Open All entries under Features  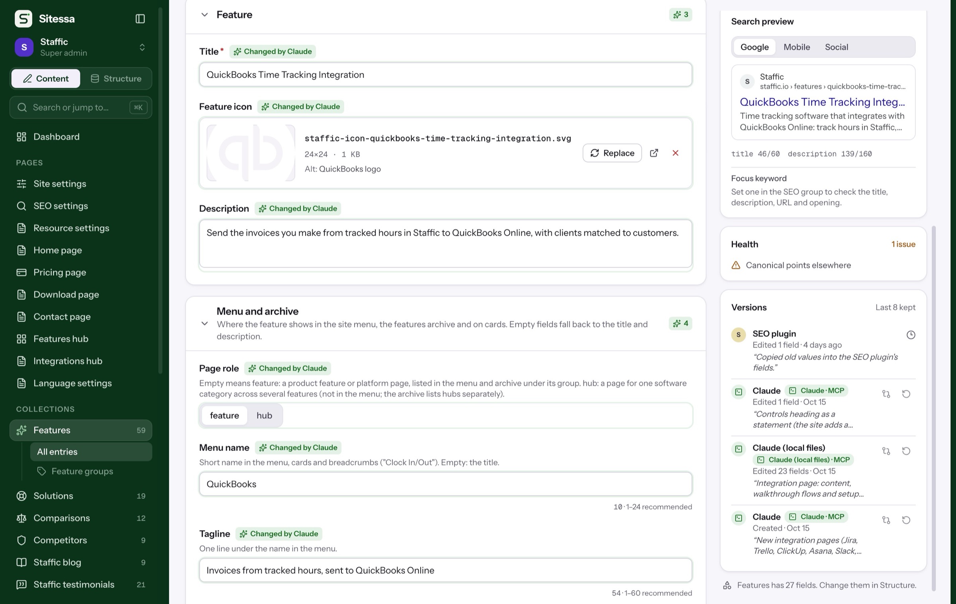click(91, 452)
